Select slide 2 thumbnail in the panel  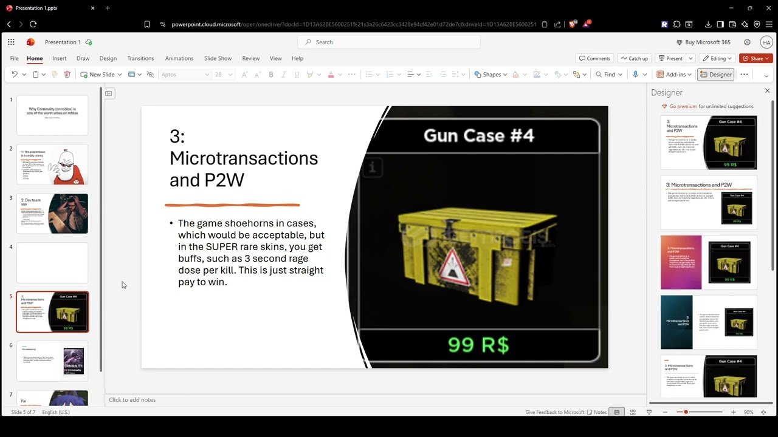(52, 164)
